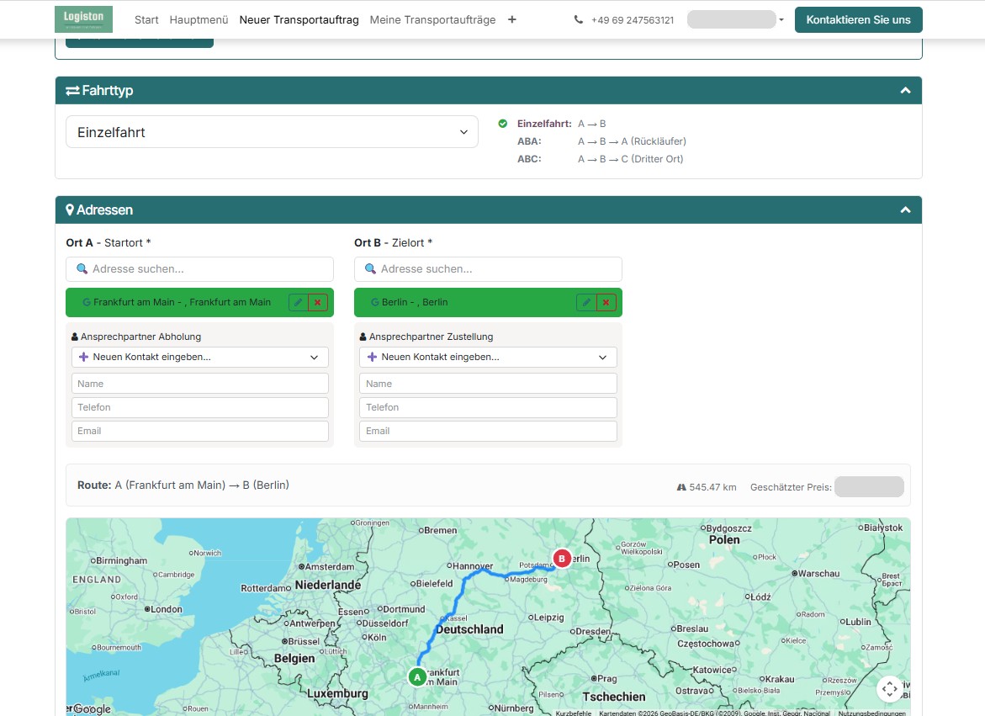Open Ansprechpartner Abholung contact dropdown
Viewport: 985px width, 716px height.
tap(199, 357)
